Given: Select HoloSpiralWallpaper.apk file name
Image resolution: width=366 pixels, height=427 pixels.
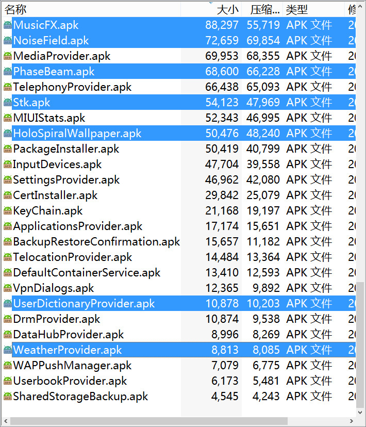Looking at the screenshot, I should pos(77,134).
